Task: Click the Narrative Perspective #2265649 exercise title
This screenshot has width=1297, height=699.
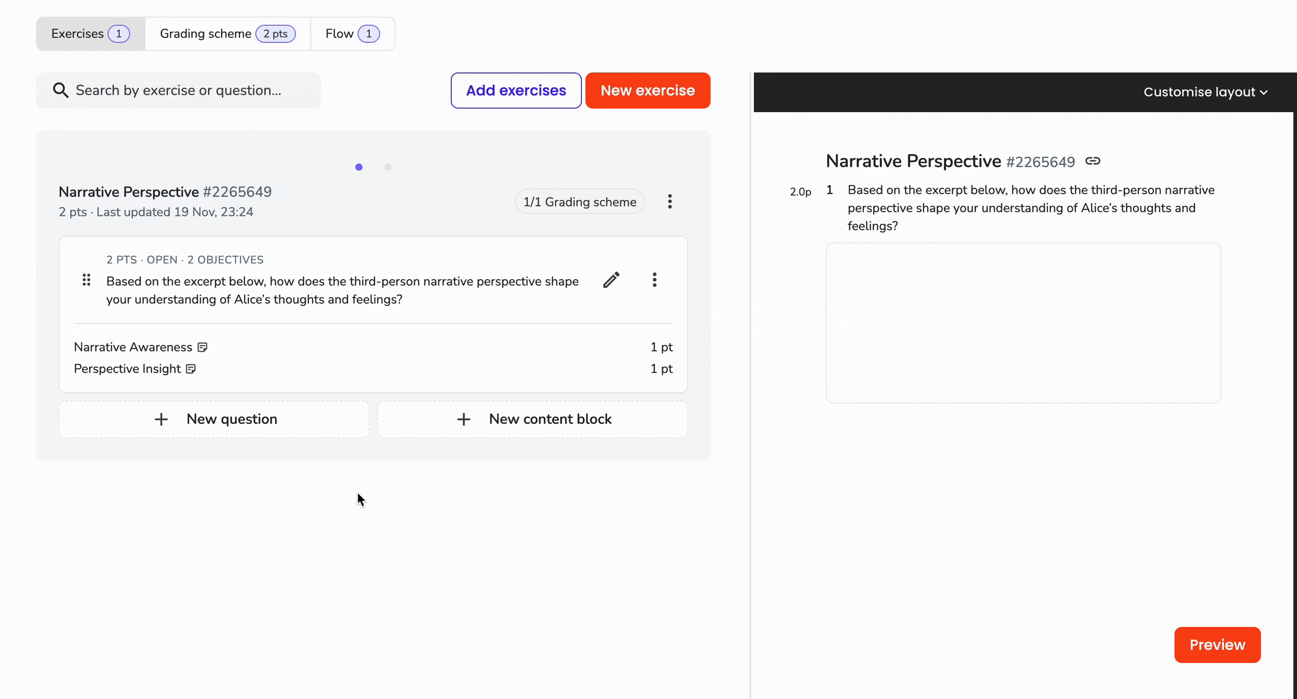Action: 165,192
